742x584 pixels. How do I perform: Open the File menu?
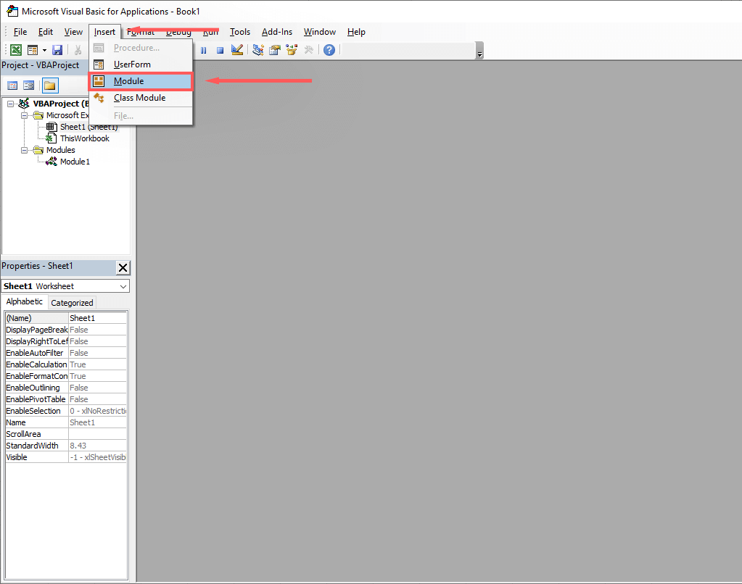(x=20, y=32)
